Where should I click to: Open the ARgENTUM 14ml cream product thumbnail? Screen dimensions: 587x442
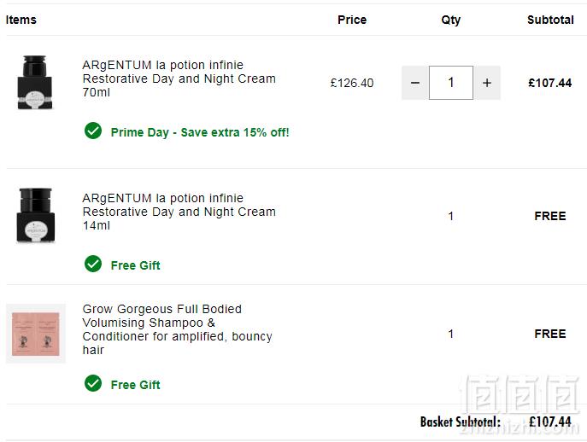point(36,215)
